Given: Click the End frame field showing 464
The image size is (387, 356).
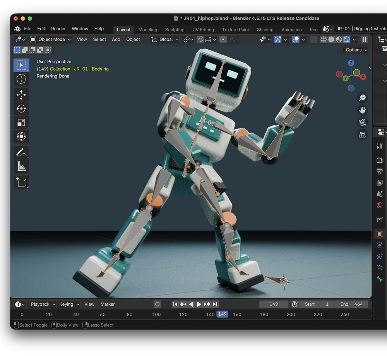Looking at the screenshot, I should [351, 304].
